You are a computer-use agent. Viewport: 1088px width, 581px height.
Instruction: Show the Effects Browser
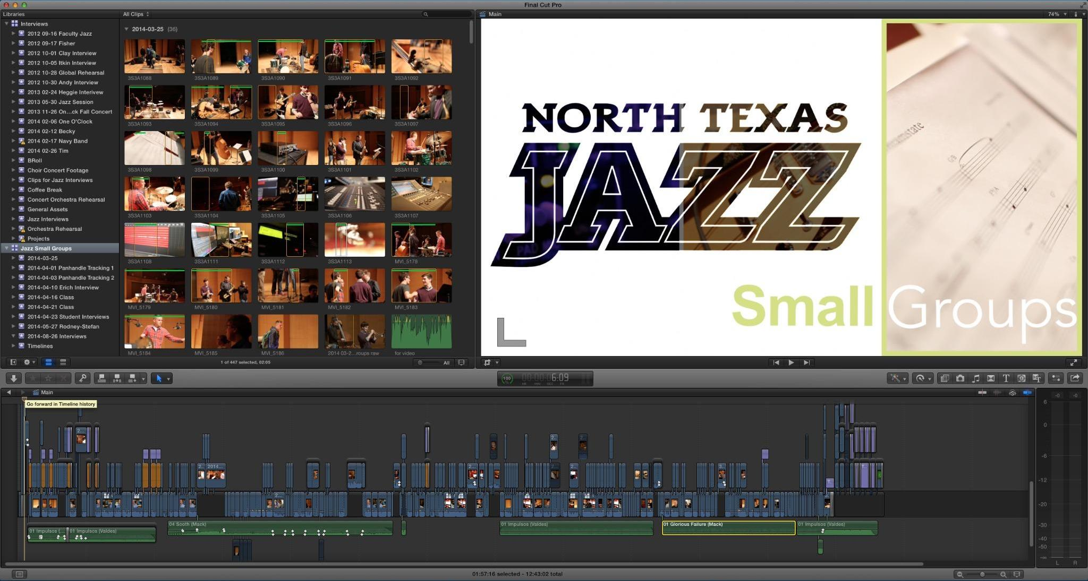(x=945, y=378)
